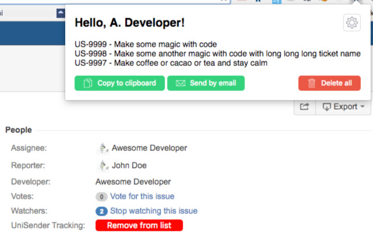Click the People section heading

click(19, 130)
